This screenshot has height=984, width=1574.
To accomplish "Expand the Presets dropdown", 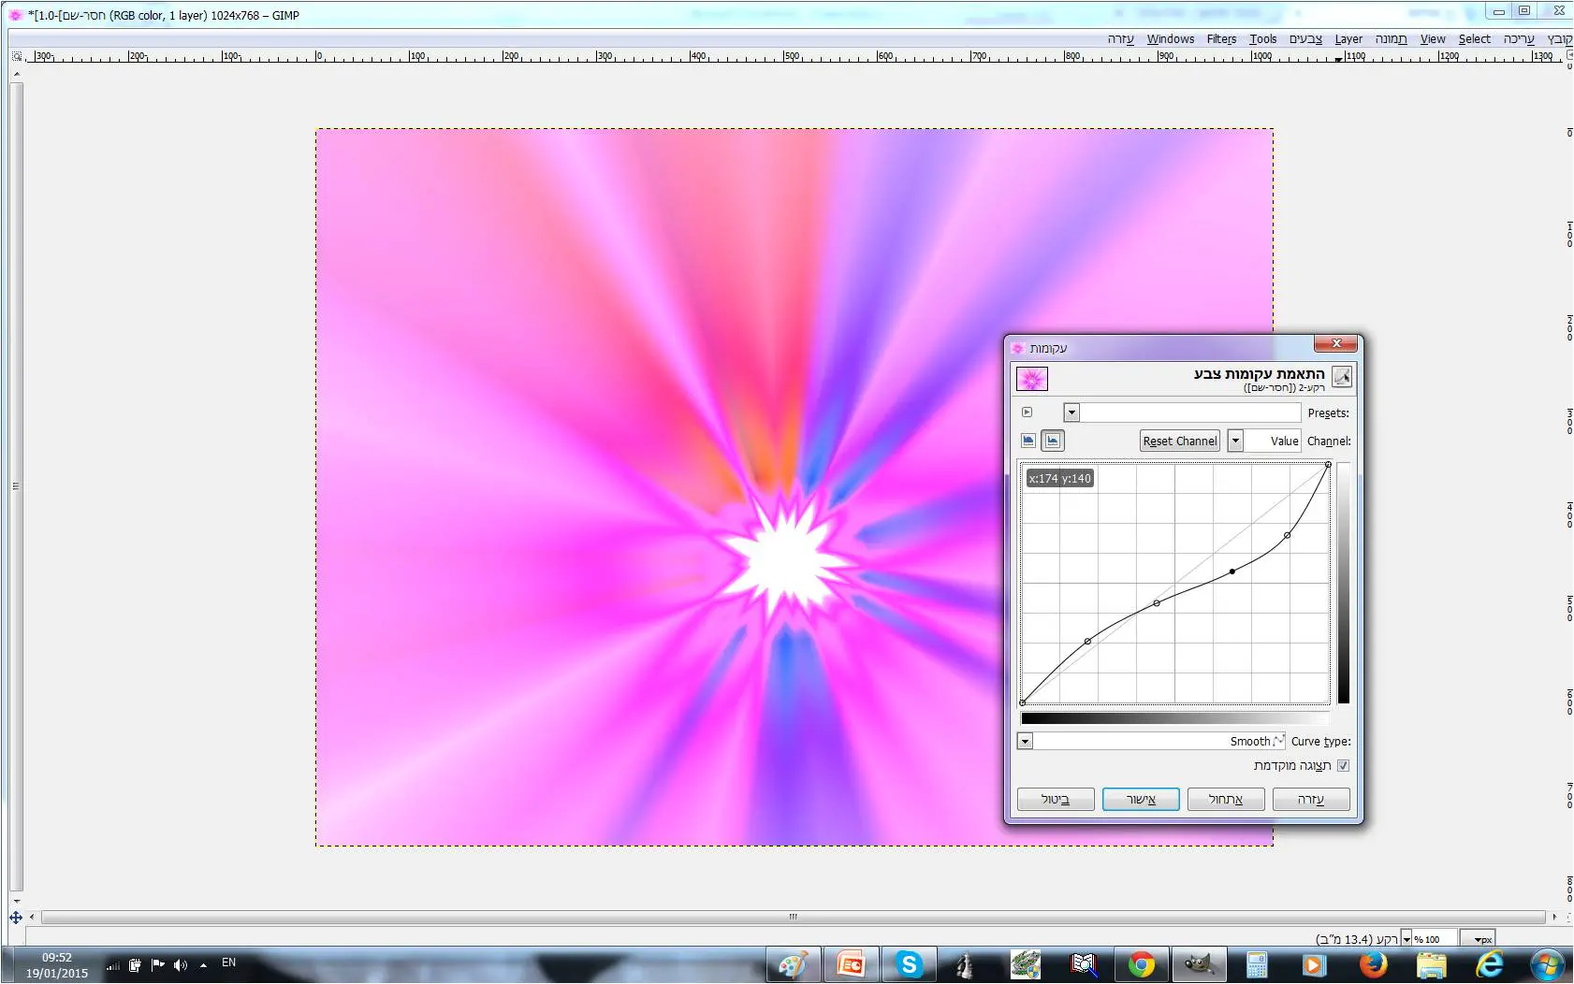I will 1072,412.
